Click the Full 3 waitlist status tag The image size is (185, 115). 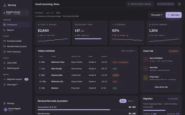click(121, 62)
